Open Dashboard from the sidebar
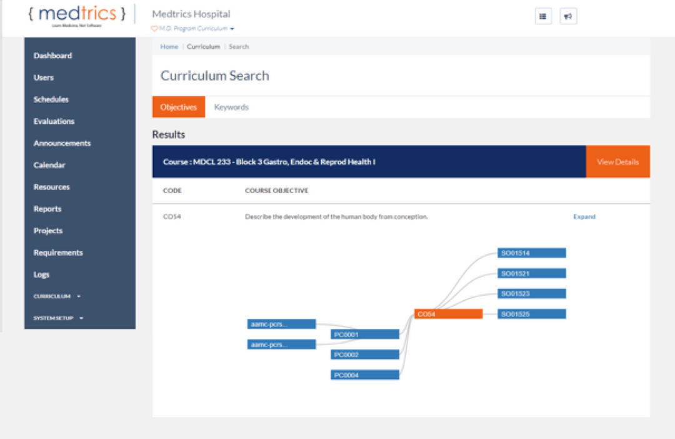 pyautogui.click(x=52, y=56)
